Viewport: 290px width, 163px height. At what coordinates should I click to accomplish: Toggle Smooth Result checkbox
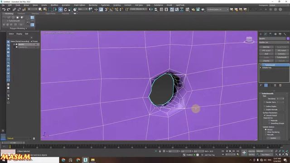(x=265, y=115)
